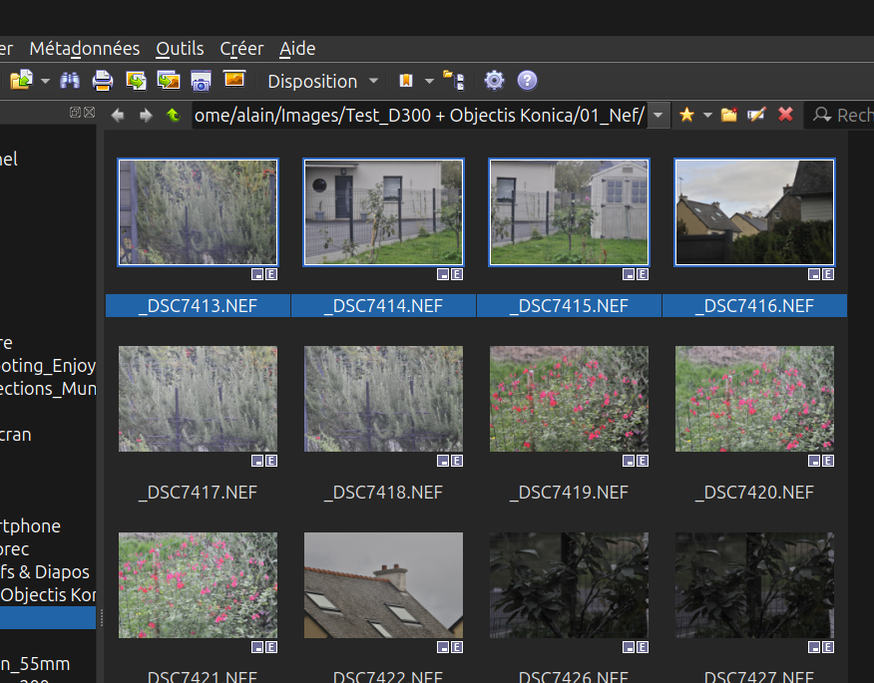Click the binoculars search icon
Image resolution: width=874 pixels, height=683 pixels.
tap(70, 81)
